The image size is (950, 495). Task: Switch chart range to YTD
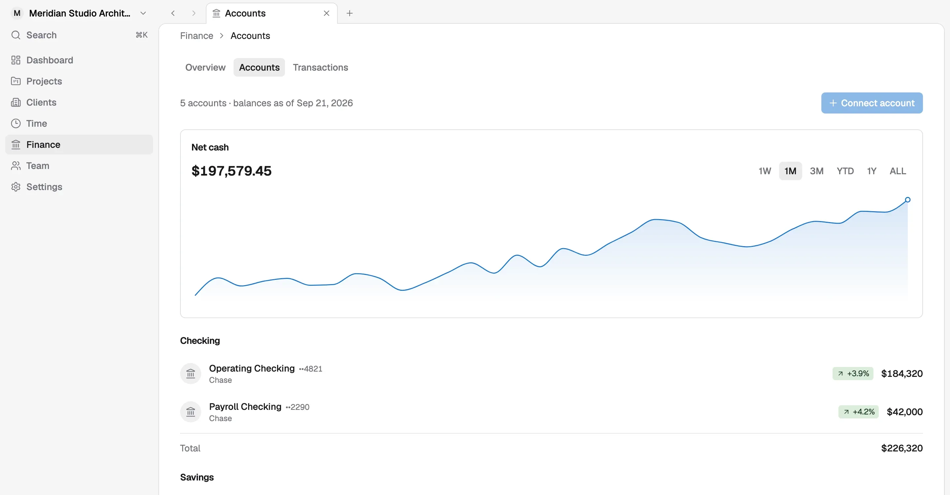(x=845, y=171)
